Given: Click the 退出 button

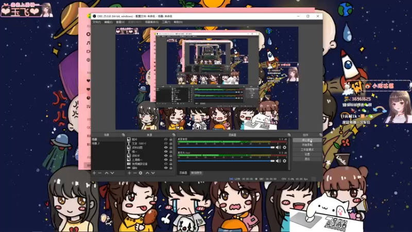Looking at the screenshot, I should [x=307, y=159].
